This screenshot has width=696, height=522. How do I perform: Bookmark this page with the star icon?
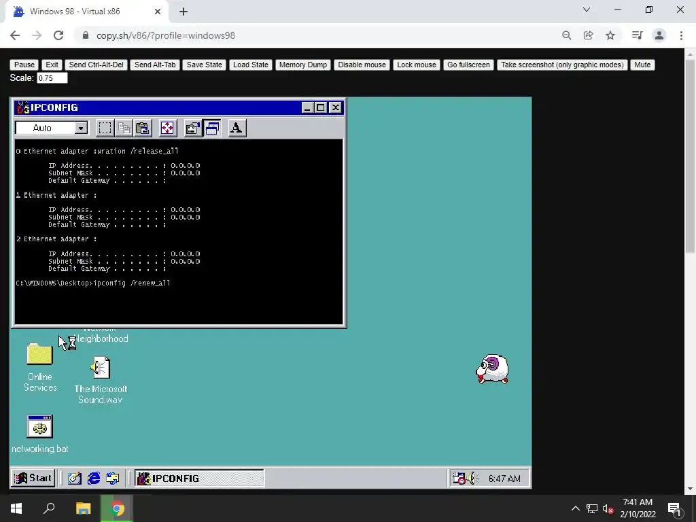tap(610, 35)
